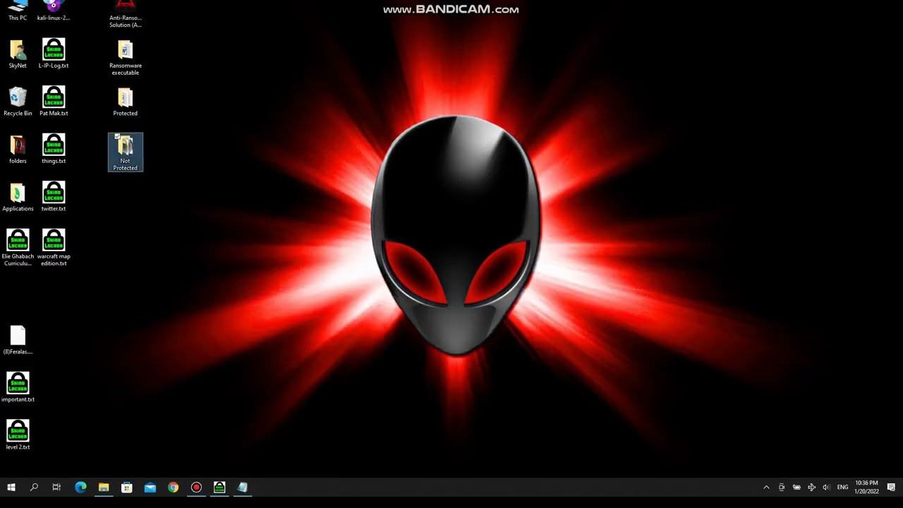
Task: Select the twitter.txt locked file
Action: click(x=54, y=197)
